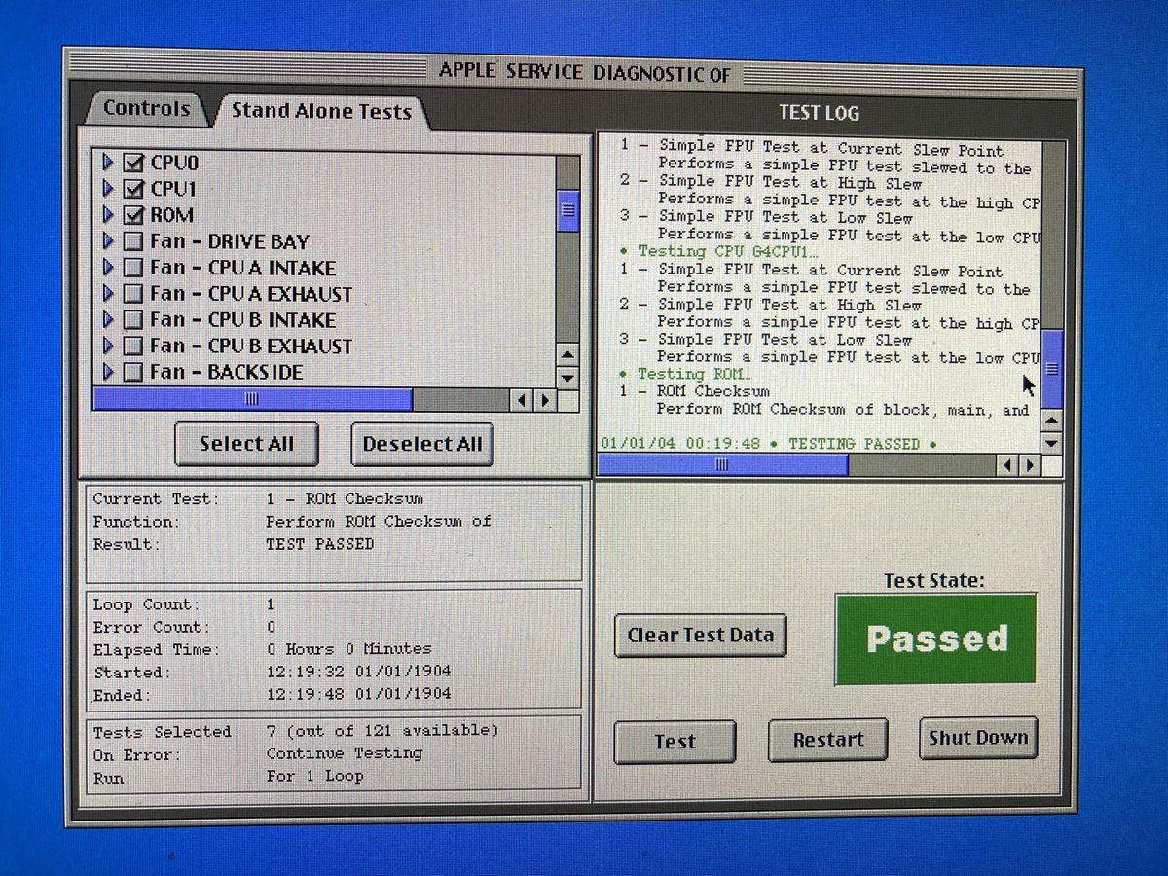
Task: Enable the Fan - CPU A INTAKE test
Action: point(132,268)
